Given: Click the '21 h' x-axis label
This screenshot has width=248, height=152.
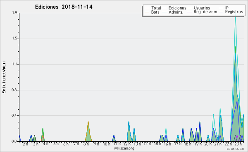Looking at the screenshot, I should tap(218, 144).
